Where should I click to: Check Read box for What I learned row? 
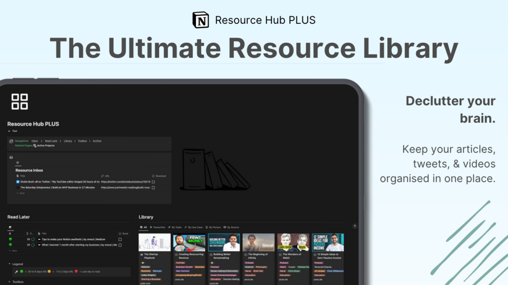point(120,245)
